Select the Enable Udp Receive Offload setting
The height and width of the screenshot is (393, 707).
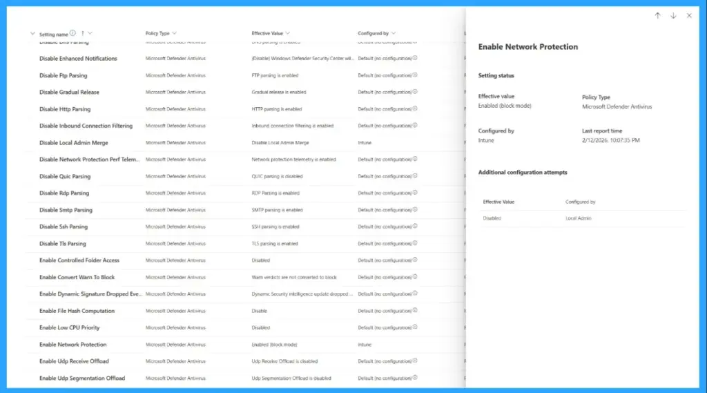coord(74,361)
